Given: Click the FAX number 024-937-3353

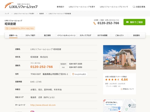Looking at the screenshot, I should pos(76,67).
